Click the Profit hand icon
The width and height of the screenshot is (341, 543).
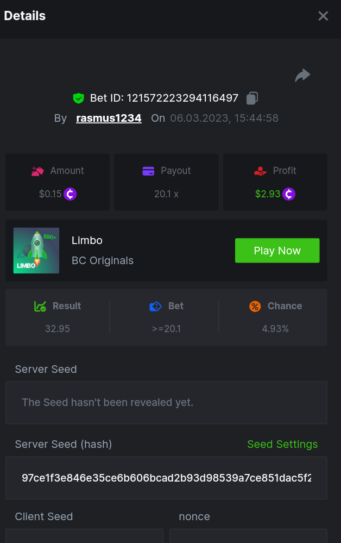coord(261,171)
